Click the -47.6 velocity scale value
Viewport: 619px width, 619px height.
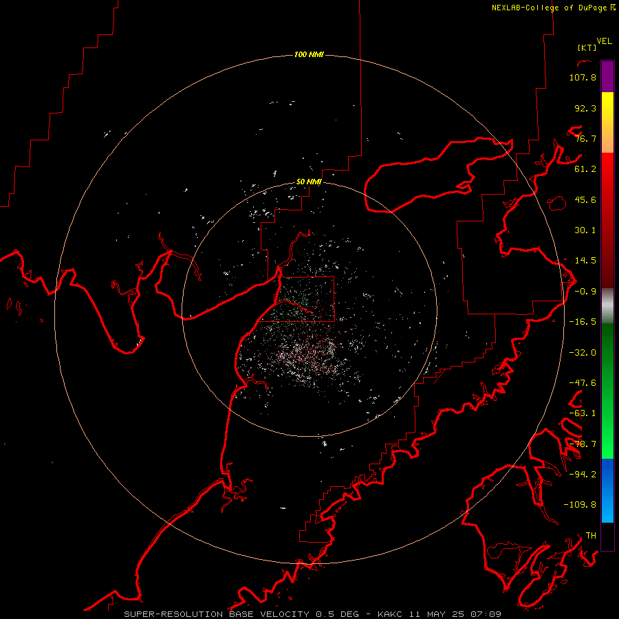(583, 383)
